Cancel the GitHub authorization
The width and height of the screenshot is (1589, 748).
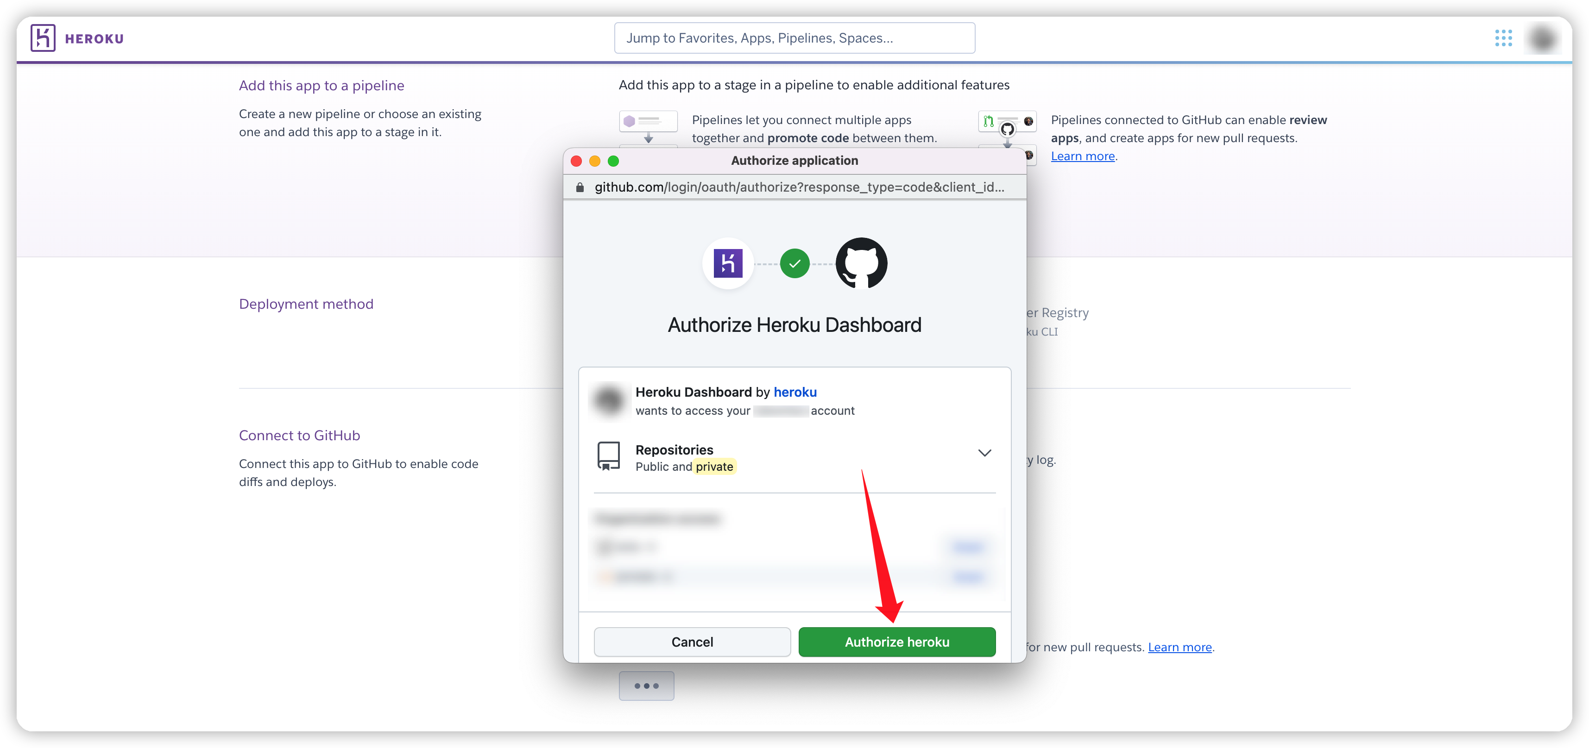tap(692, 642)
